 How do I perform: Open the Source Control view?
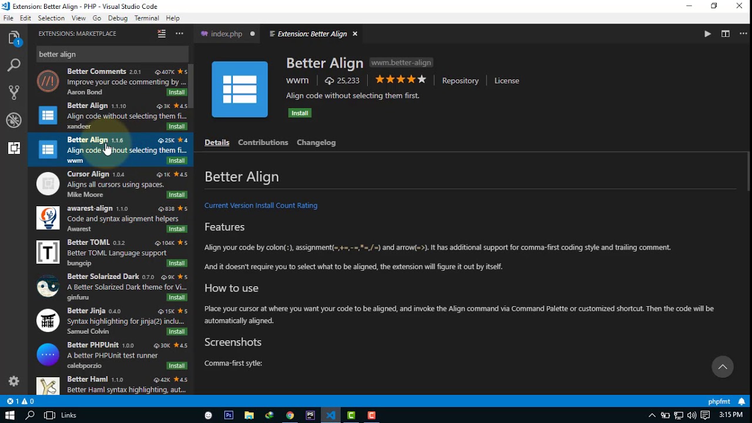(x=14, y=92)
